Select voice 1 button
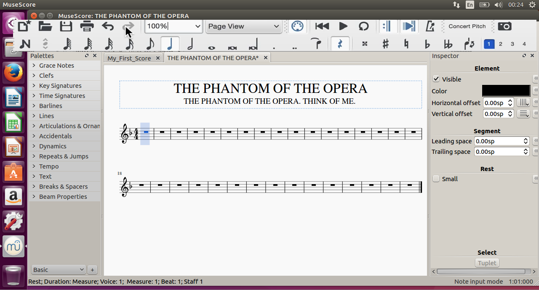Image resolution: width=539 pixels, height=290 pixels. click(x=489, y=44)
